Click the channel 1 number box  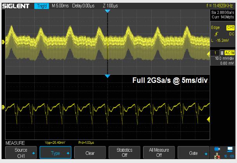[215, 53]
